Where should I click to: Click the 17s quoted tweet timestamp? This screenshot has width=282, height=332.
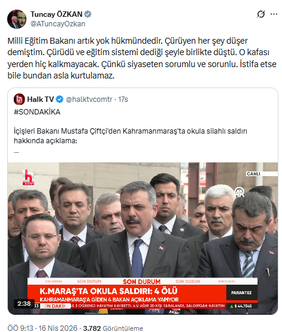coord(123,99)
